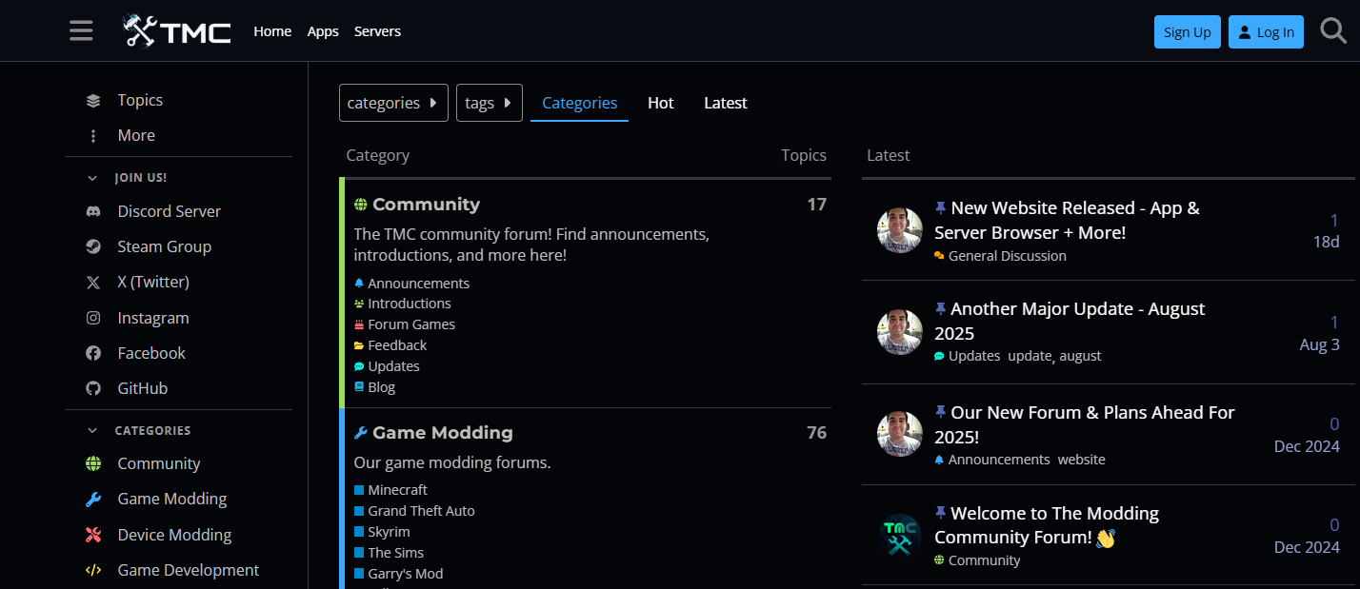
Task: Click the 'august' tag on August topic
Action: [1080, 356]
